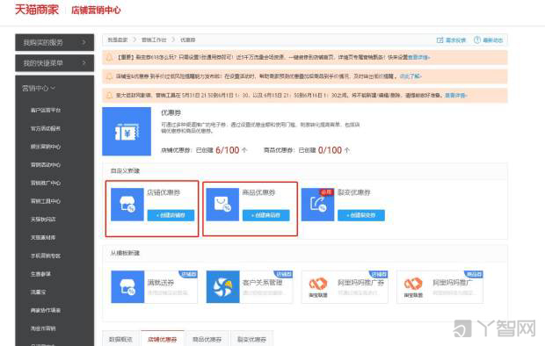Image resolution: width=545 pixels, height=346 pixels.
Task: Click the 商品优惠券 shopping bag icon
Action: point(222,205)
